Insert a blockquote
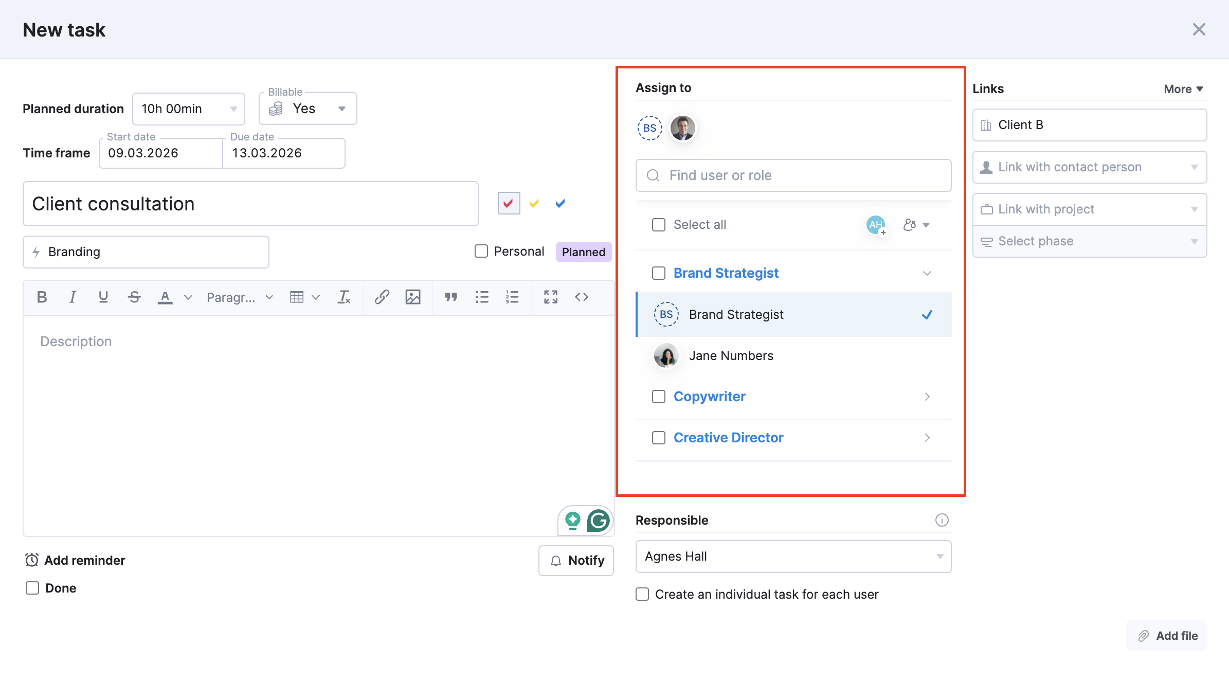The width and height of the screenshot is (1229, 681). click(451, 297)
